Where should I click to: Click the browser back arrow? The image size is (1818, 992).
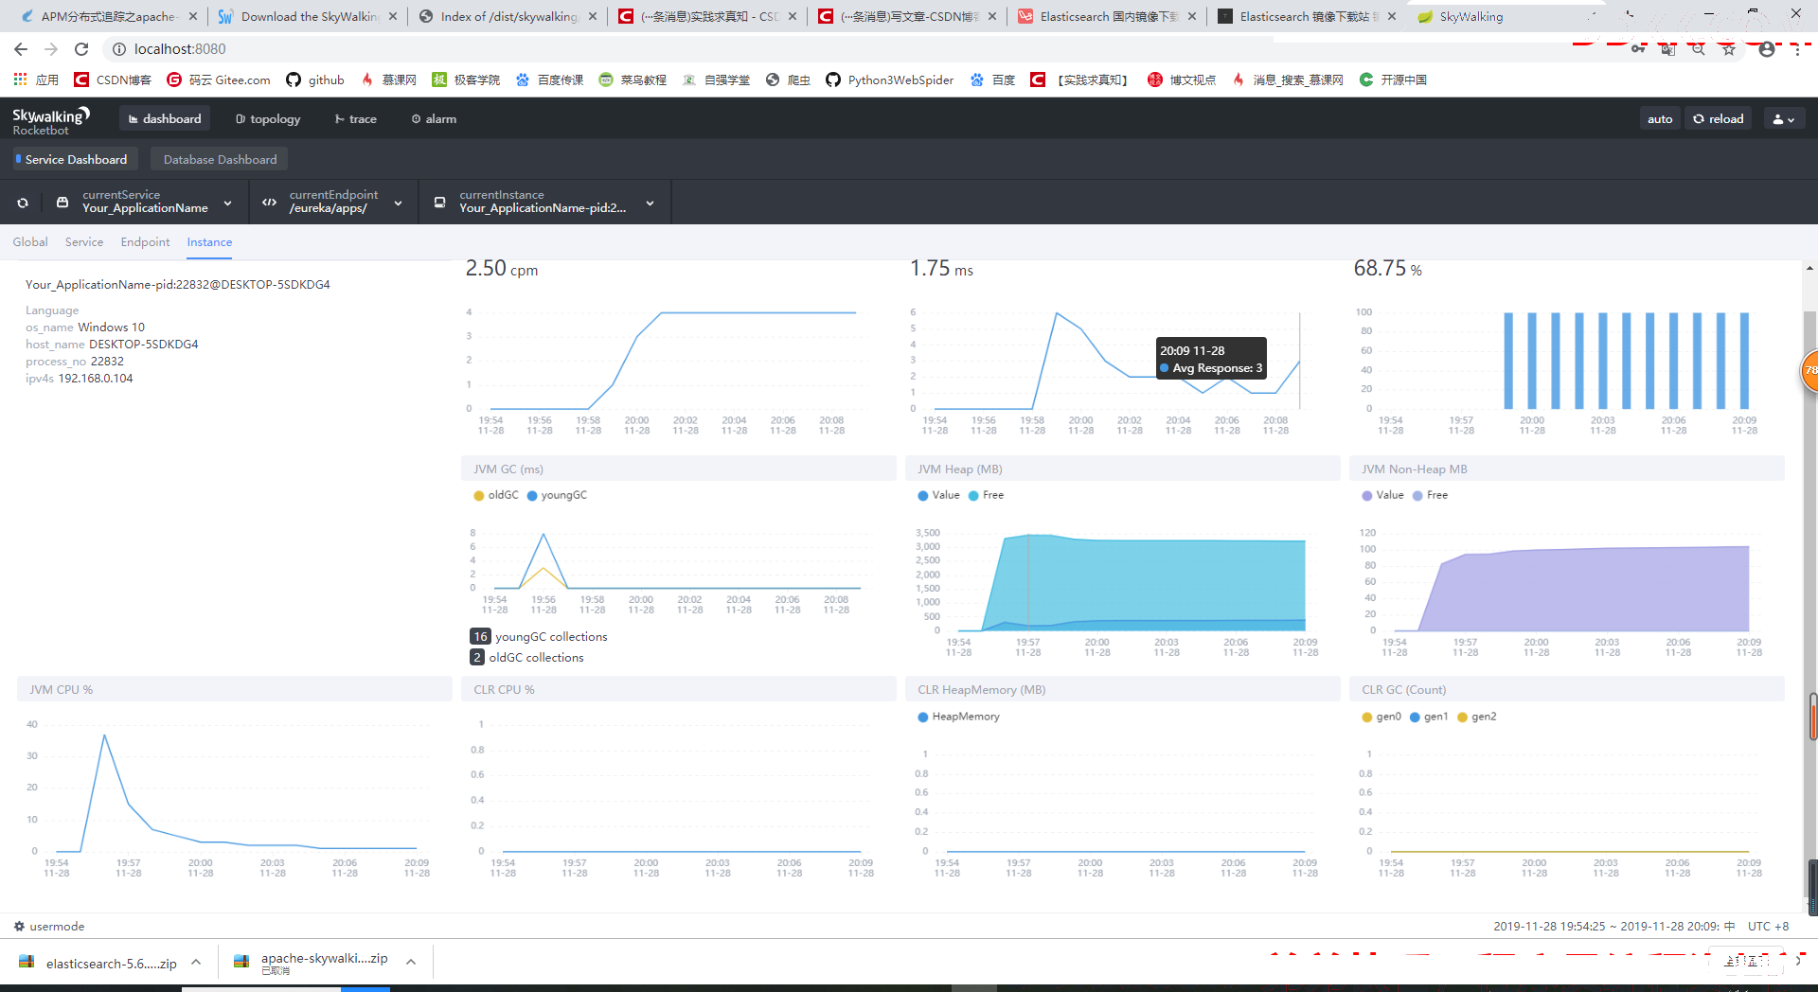pyautogui.click(x=21, y=49)
